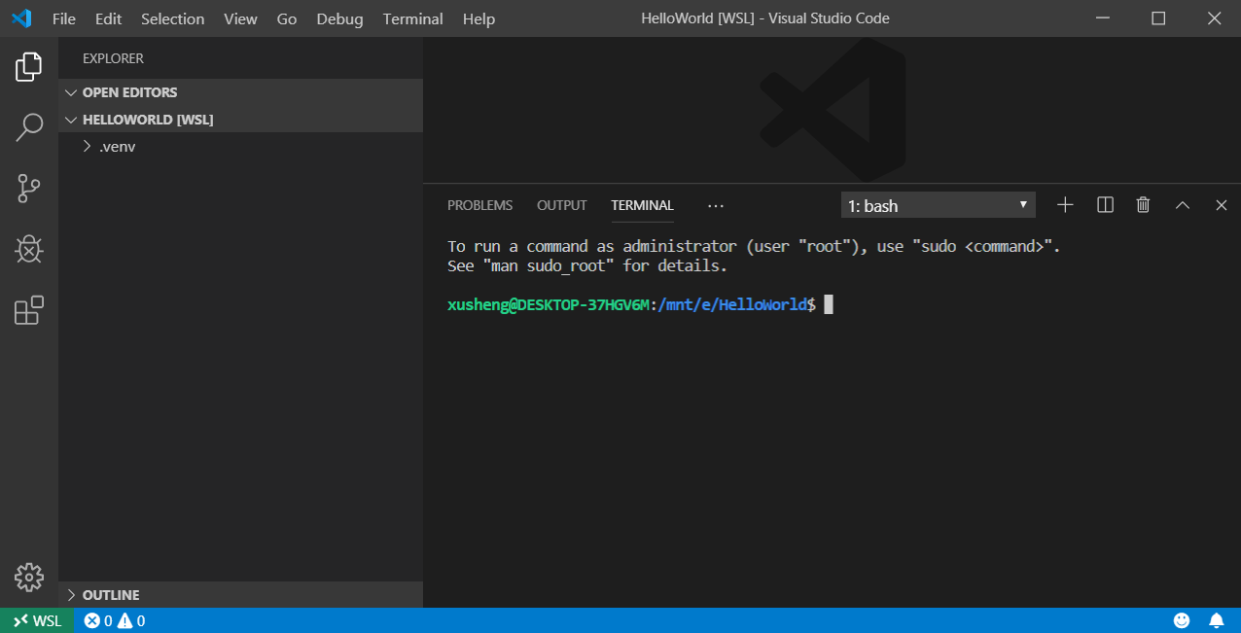
Task: Open the Terminal menu
Action: [412, 18]
